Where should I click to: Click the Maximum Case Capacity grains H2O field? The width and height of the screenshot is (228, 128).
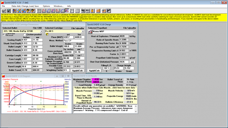click(x=68, y=58)
